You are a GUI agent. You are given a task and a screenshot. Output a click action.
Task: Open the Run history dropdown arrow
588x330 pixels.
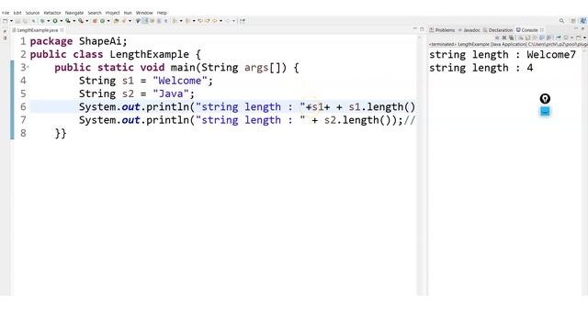(62, 21)
